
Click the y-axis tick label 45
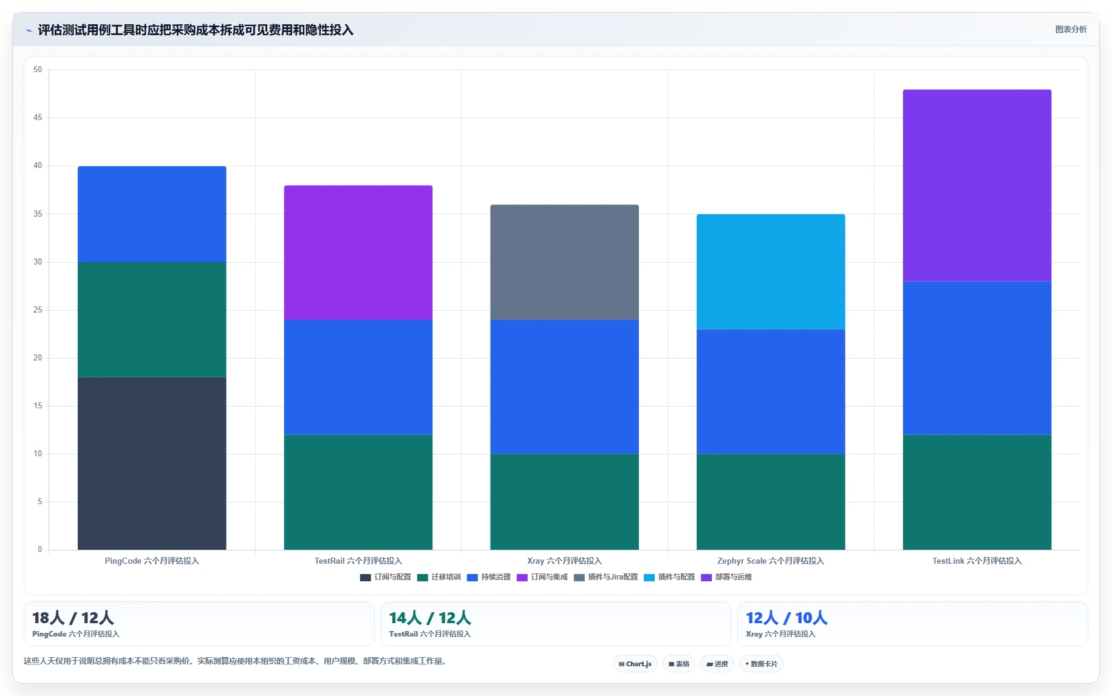tap(38, 118)
